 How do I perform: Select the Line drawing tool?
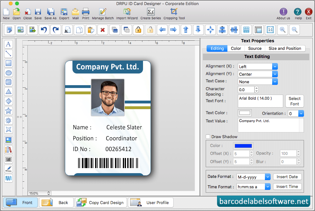9,54
